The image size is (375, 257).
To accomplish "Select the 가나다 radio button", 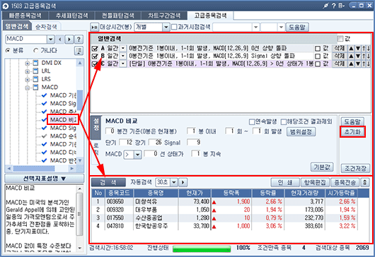I will tap(36, 51).
